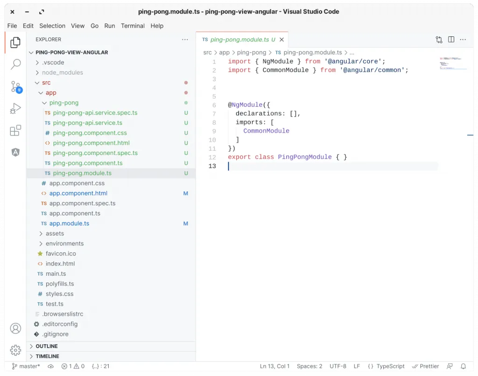Click the master branch indicator in status bar
This screenshot has height=376, width=478.
(26, 366)
